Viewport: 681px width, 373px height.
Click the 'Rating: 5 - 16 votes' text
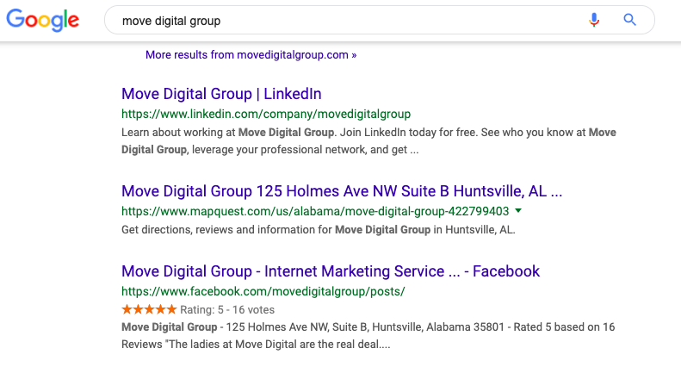pos(227,310)
